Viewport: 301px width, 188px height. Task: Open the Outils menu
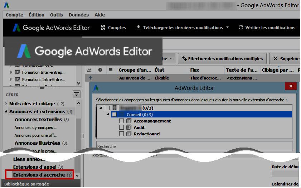(57, 15)
